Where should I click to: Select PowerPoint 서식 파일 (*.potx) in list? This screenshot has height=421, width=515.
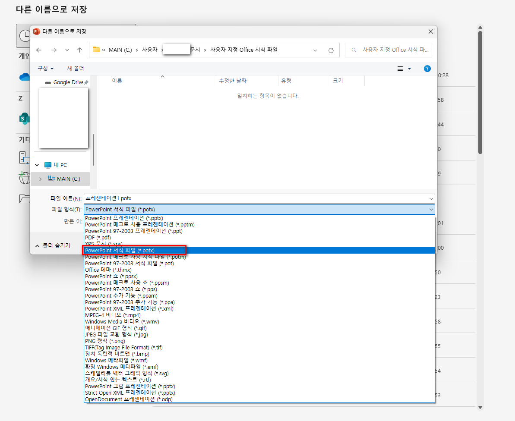(x=259, y=250)
